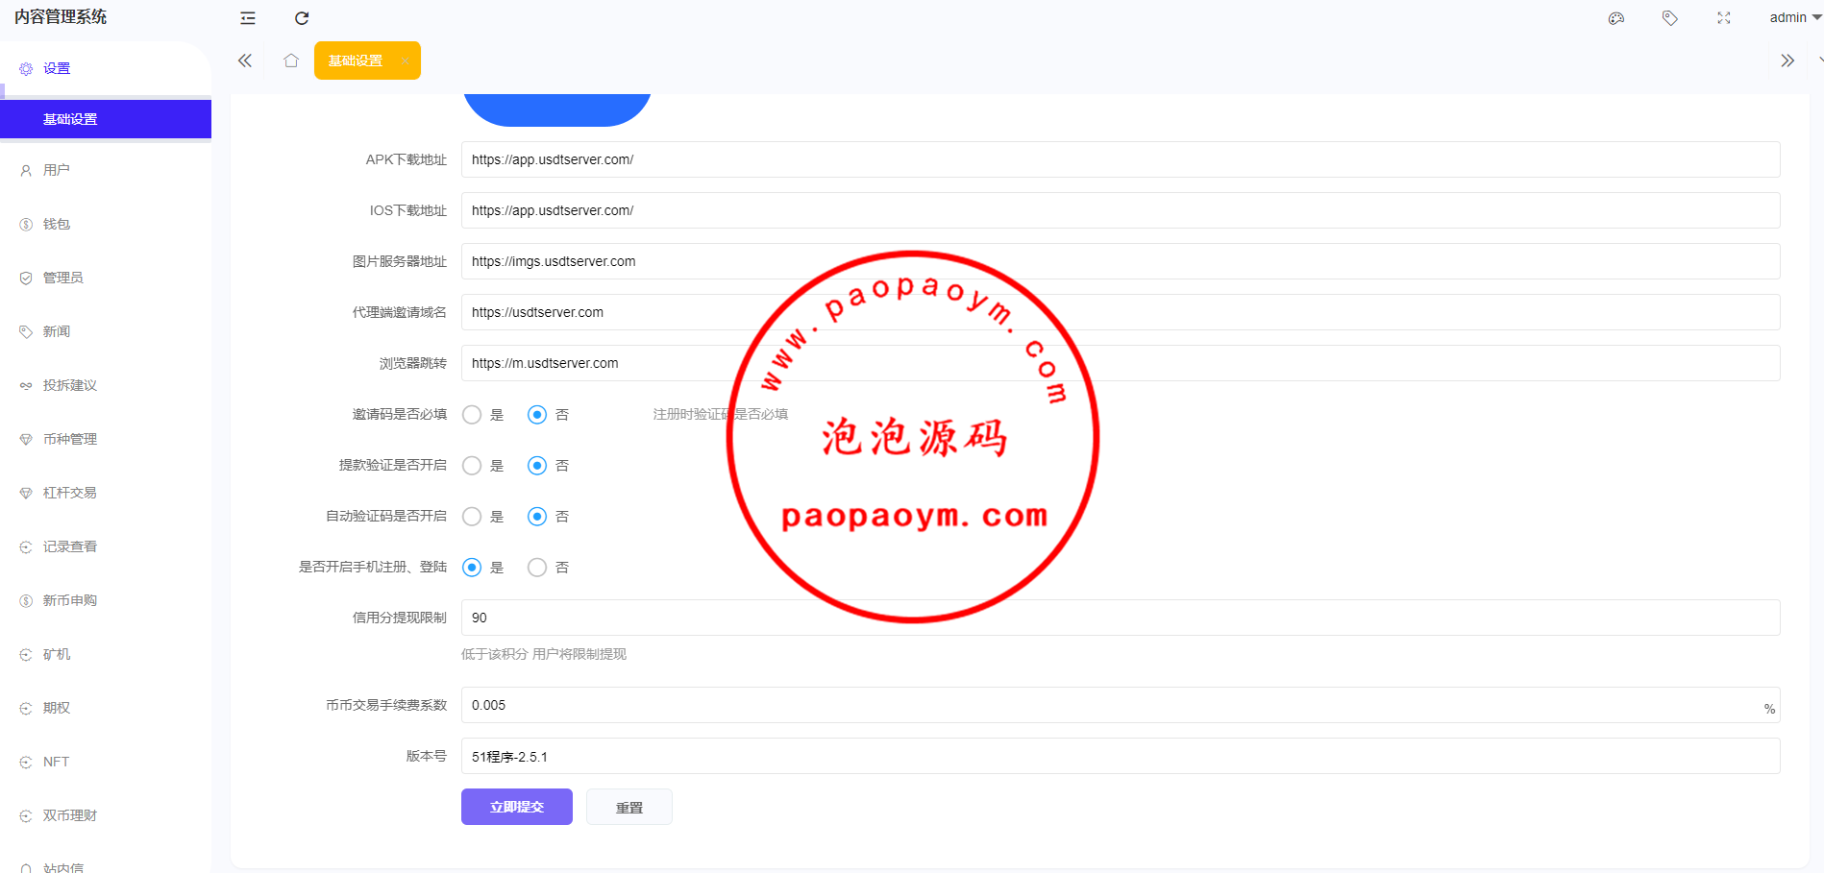The image size is (1824, 873).
Task: Expand the 杠杆交易 sidebar menu
Action: point(106,493)
